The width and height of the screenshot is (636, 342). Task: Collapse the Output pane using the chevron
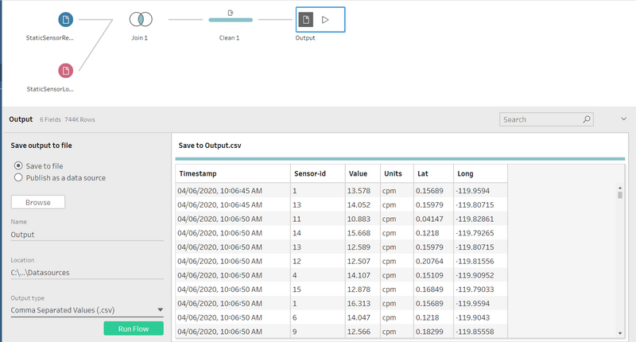click(623, 119)
